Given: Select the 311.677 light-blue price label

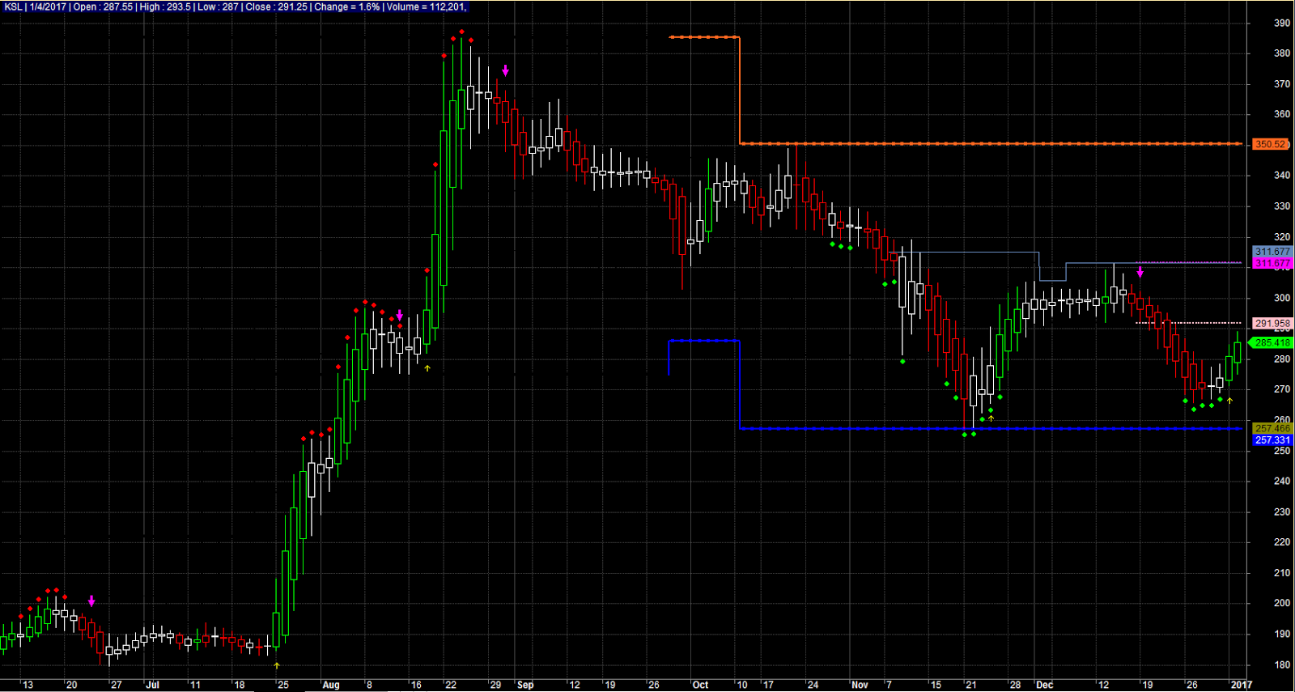Looking at the screenshot, I should pyautogui.click(x=1272, y=252).
